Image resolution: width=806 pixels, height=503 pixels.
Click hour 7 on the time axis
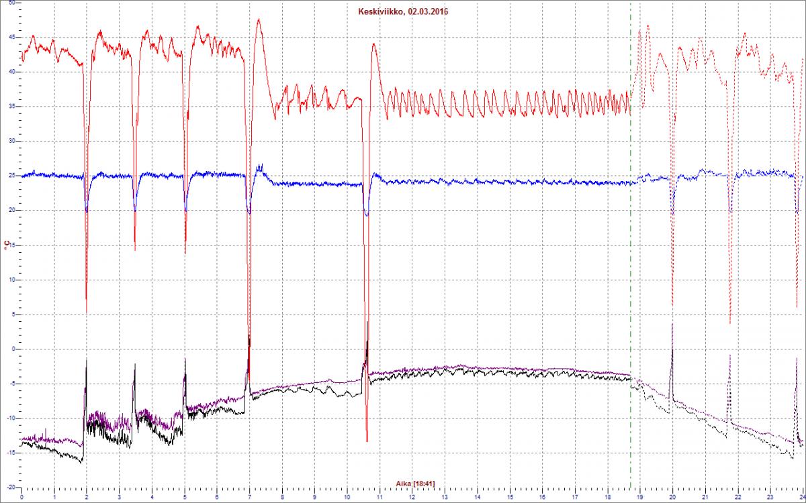point(250,498)
